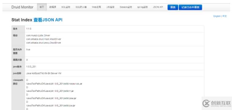The image size is (232, 110).
Task: Go to the SQL监控 tab
Action: [x=66, y=7]
